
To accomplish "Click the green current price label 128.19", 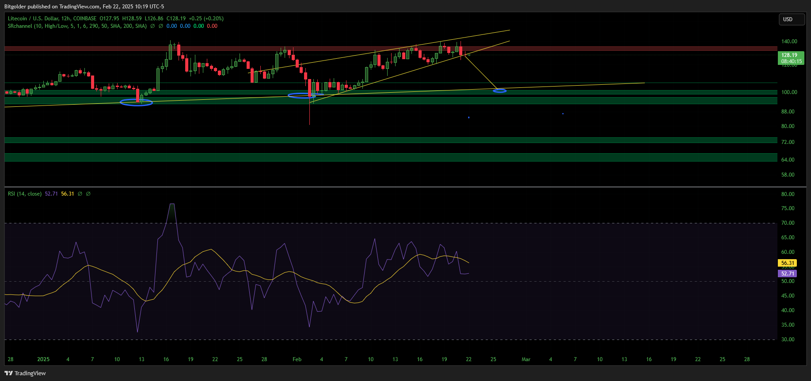I will click(x=791, y=58).
